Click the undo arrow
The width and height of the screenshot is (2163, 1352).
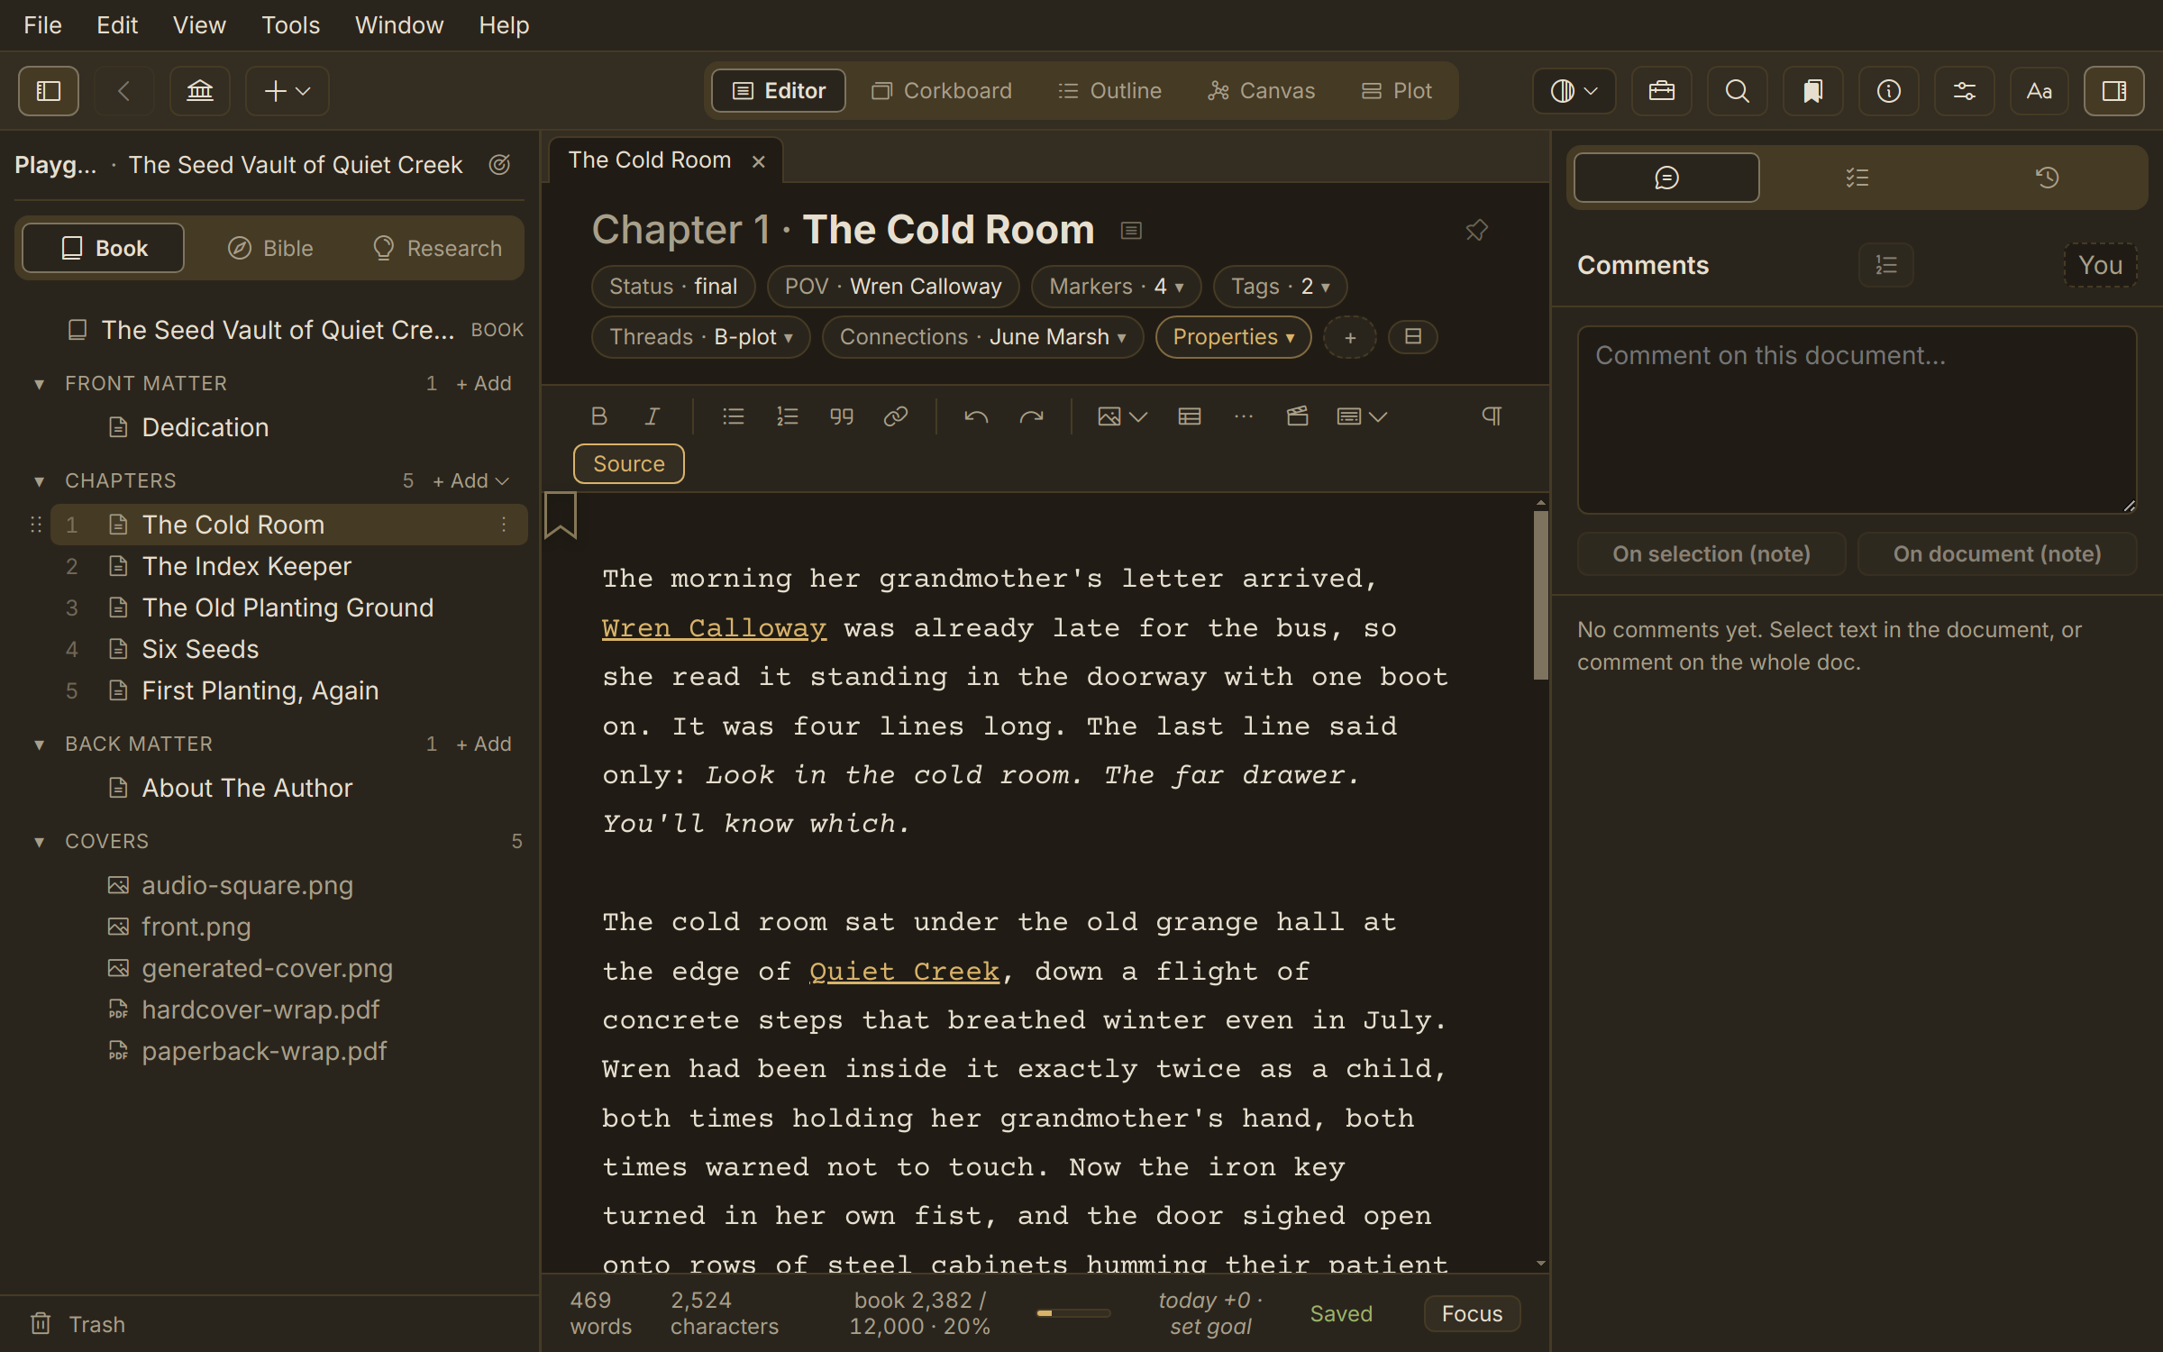click(977, 416)
